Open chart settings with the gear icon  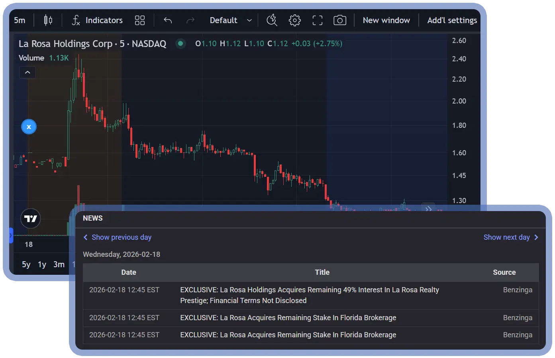294,20
